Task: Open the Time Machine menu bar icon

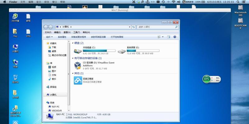Action: point(163,2)
